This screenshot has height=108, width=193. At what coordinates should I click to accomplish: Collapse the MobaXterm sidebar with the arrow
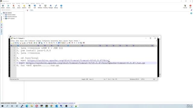coord(2,14)
